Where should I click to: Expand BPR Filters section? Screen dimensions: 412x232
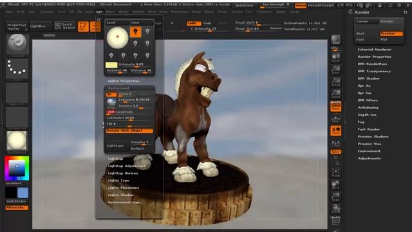pyautogui.click(x=368, y=101)
